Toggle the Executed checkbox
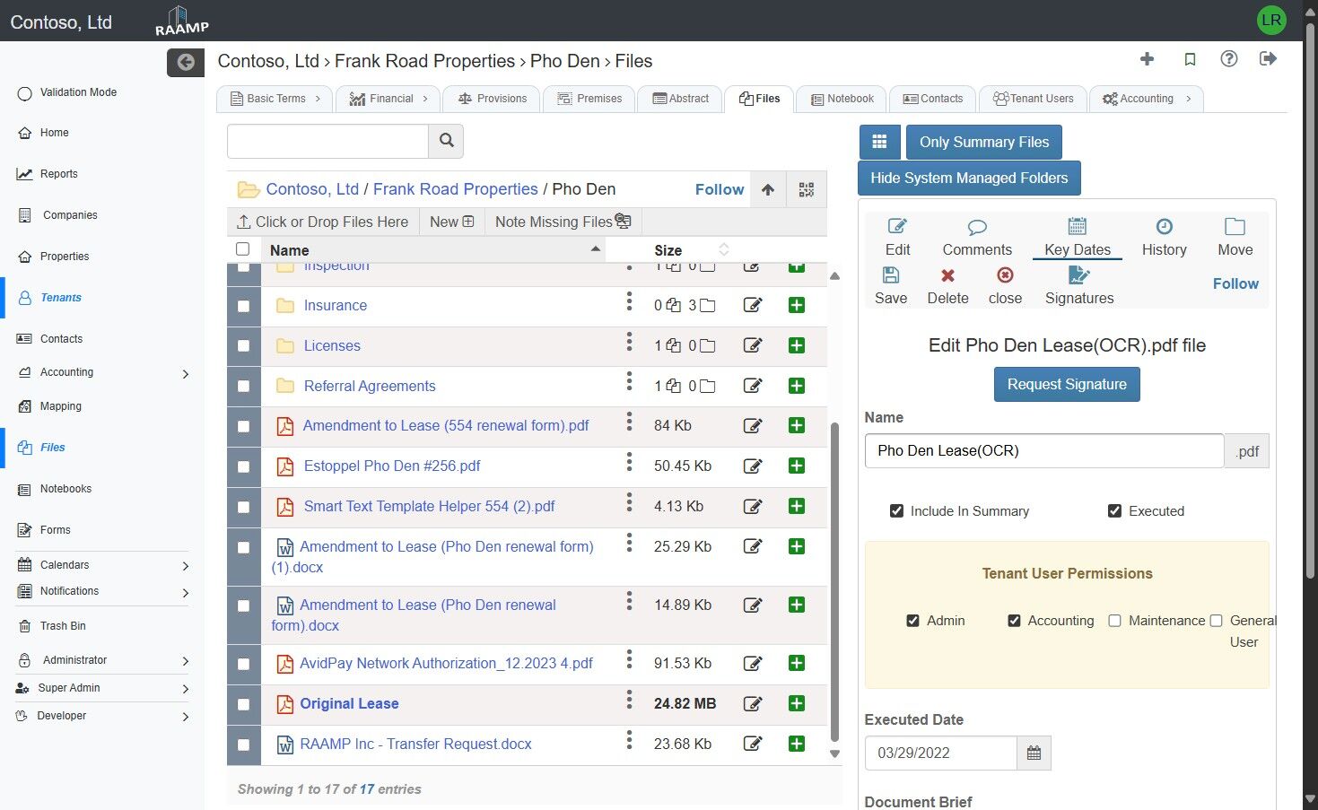 click(1114, 511)
